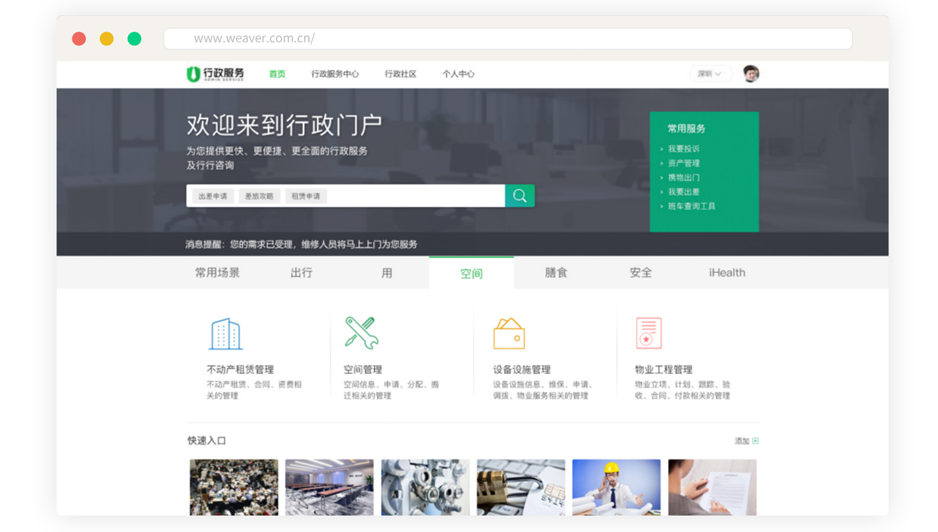Viewport: 938px width, 532px height.
Task: Click the 添加 plus icon in 快速入口
Action: (x=755, y=441)
